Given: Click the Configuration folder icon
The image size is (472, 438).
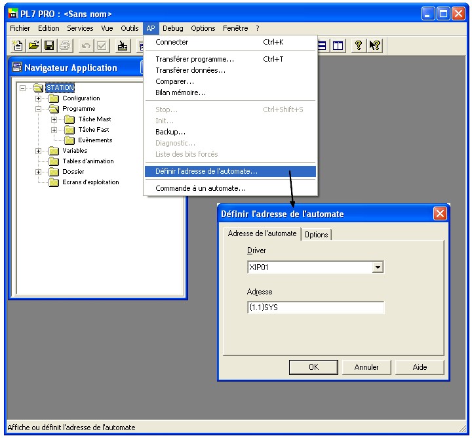Looking at the screenshot, I should (54, 98).
